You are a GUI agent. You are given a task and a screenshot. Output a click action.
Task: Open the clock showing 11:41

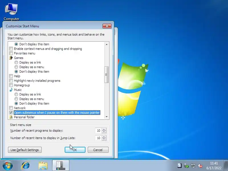[x=214, y=166]
